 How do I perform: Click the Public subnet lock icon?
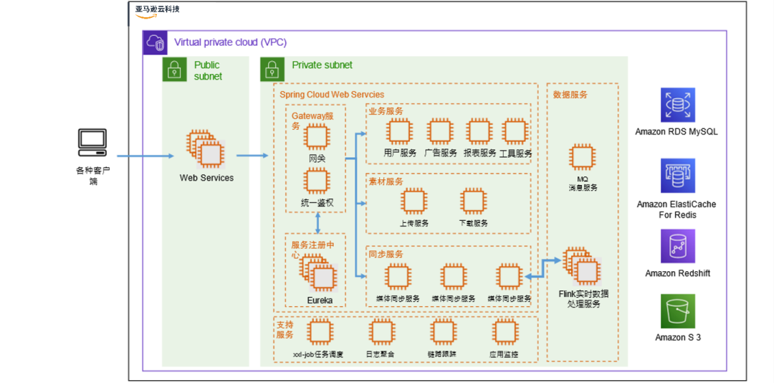coord(173,70)
